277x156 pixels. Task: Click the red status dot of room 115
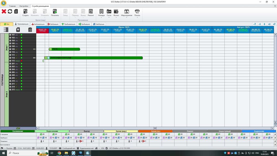[22, 61]
